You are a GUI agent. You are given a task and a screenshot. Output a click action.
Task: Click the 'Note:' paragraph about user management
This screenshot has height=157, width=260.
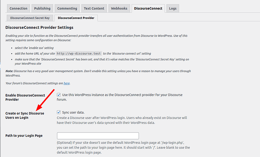98,73
